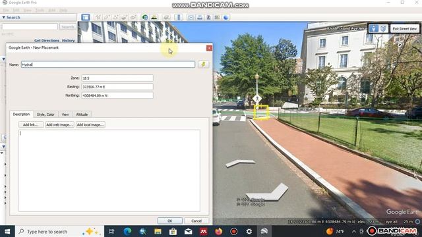Open Mail app from the taskbar
Viewport: 422px width, 237px height.
pos(189,231)
